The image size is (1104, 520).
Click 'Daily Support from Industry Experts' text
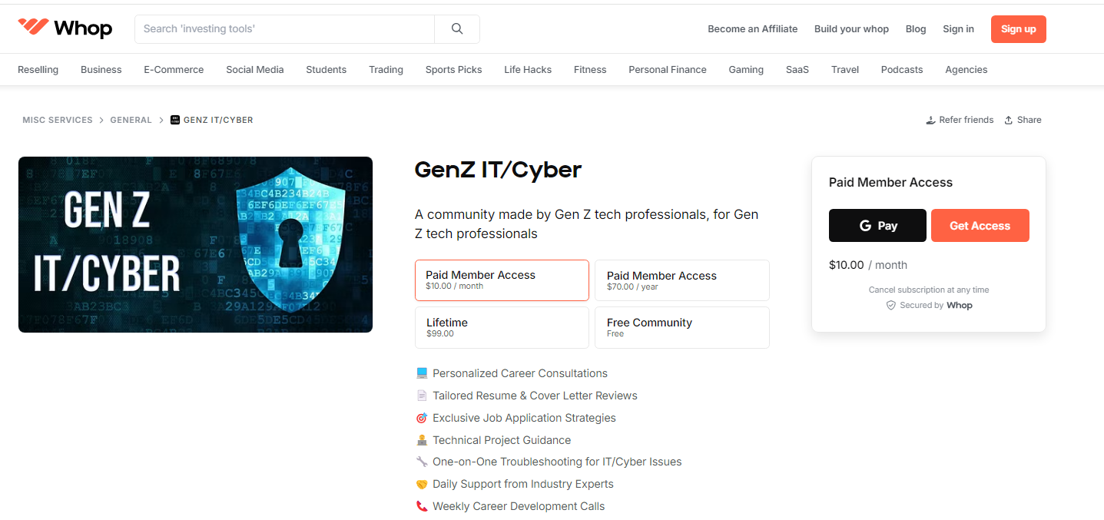click(x=523, y=484)
